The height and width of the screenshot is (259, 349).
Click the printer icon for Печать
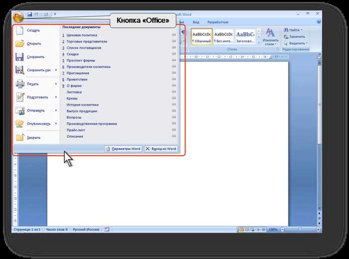pos(20,84)
